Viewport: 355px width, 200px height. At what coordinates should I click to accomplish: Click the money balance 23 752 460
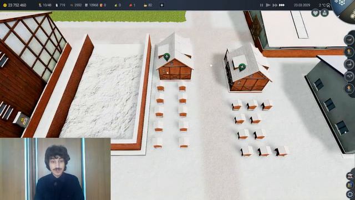click(17, 5)
